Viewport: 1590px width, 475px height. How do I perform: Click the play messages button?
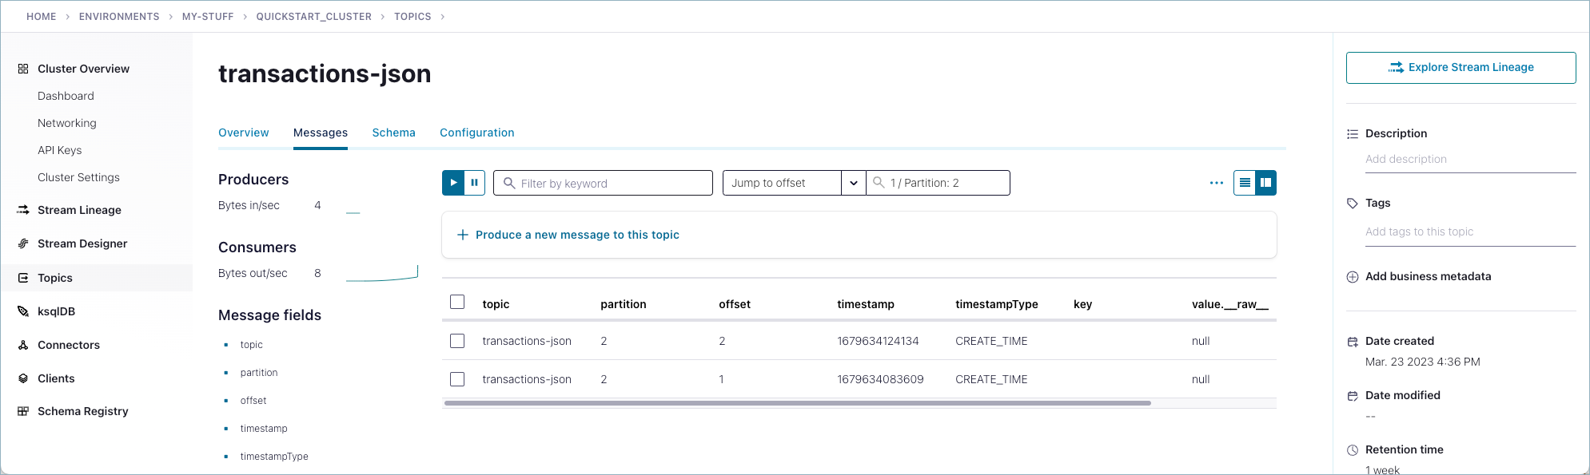[x=453, y=183]
